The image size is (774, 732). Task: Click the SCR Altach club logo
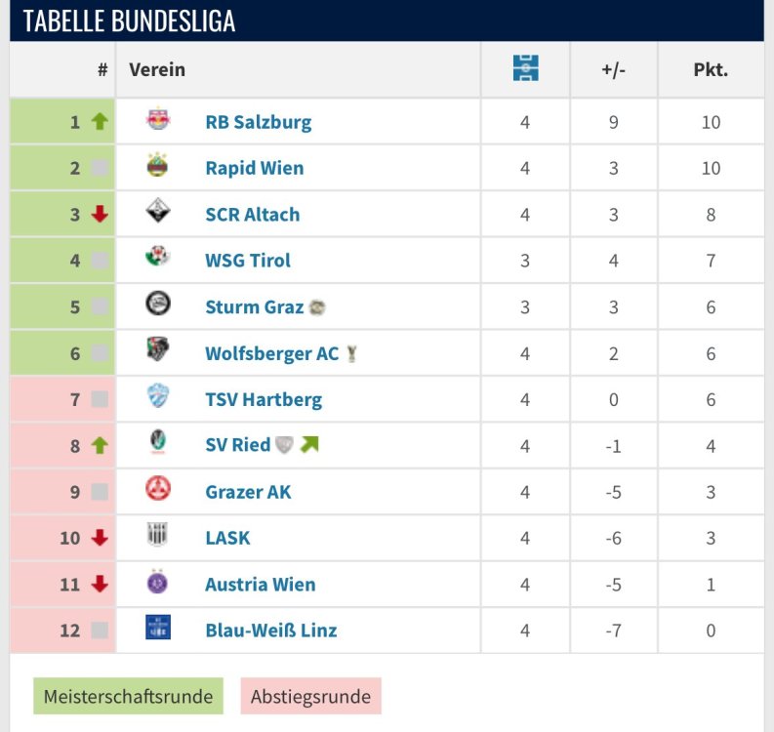click(x=157, y=213)
